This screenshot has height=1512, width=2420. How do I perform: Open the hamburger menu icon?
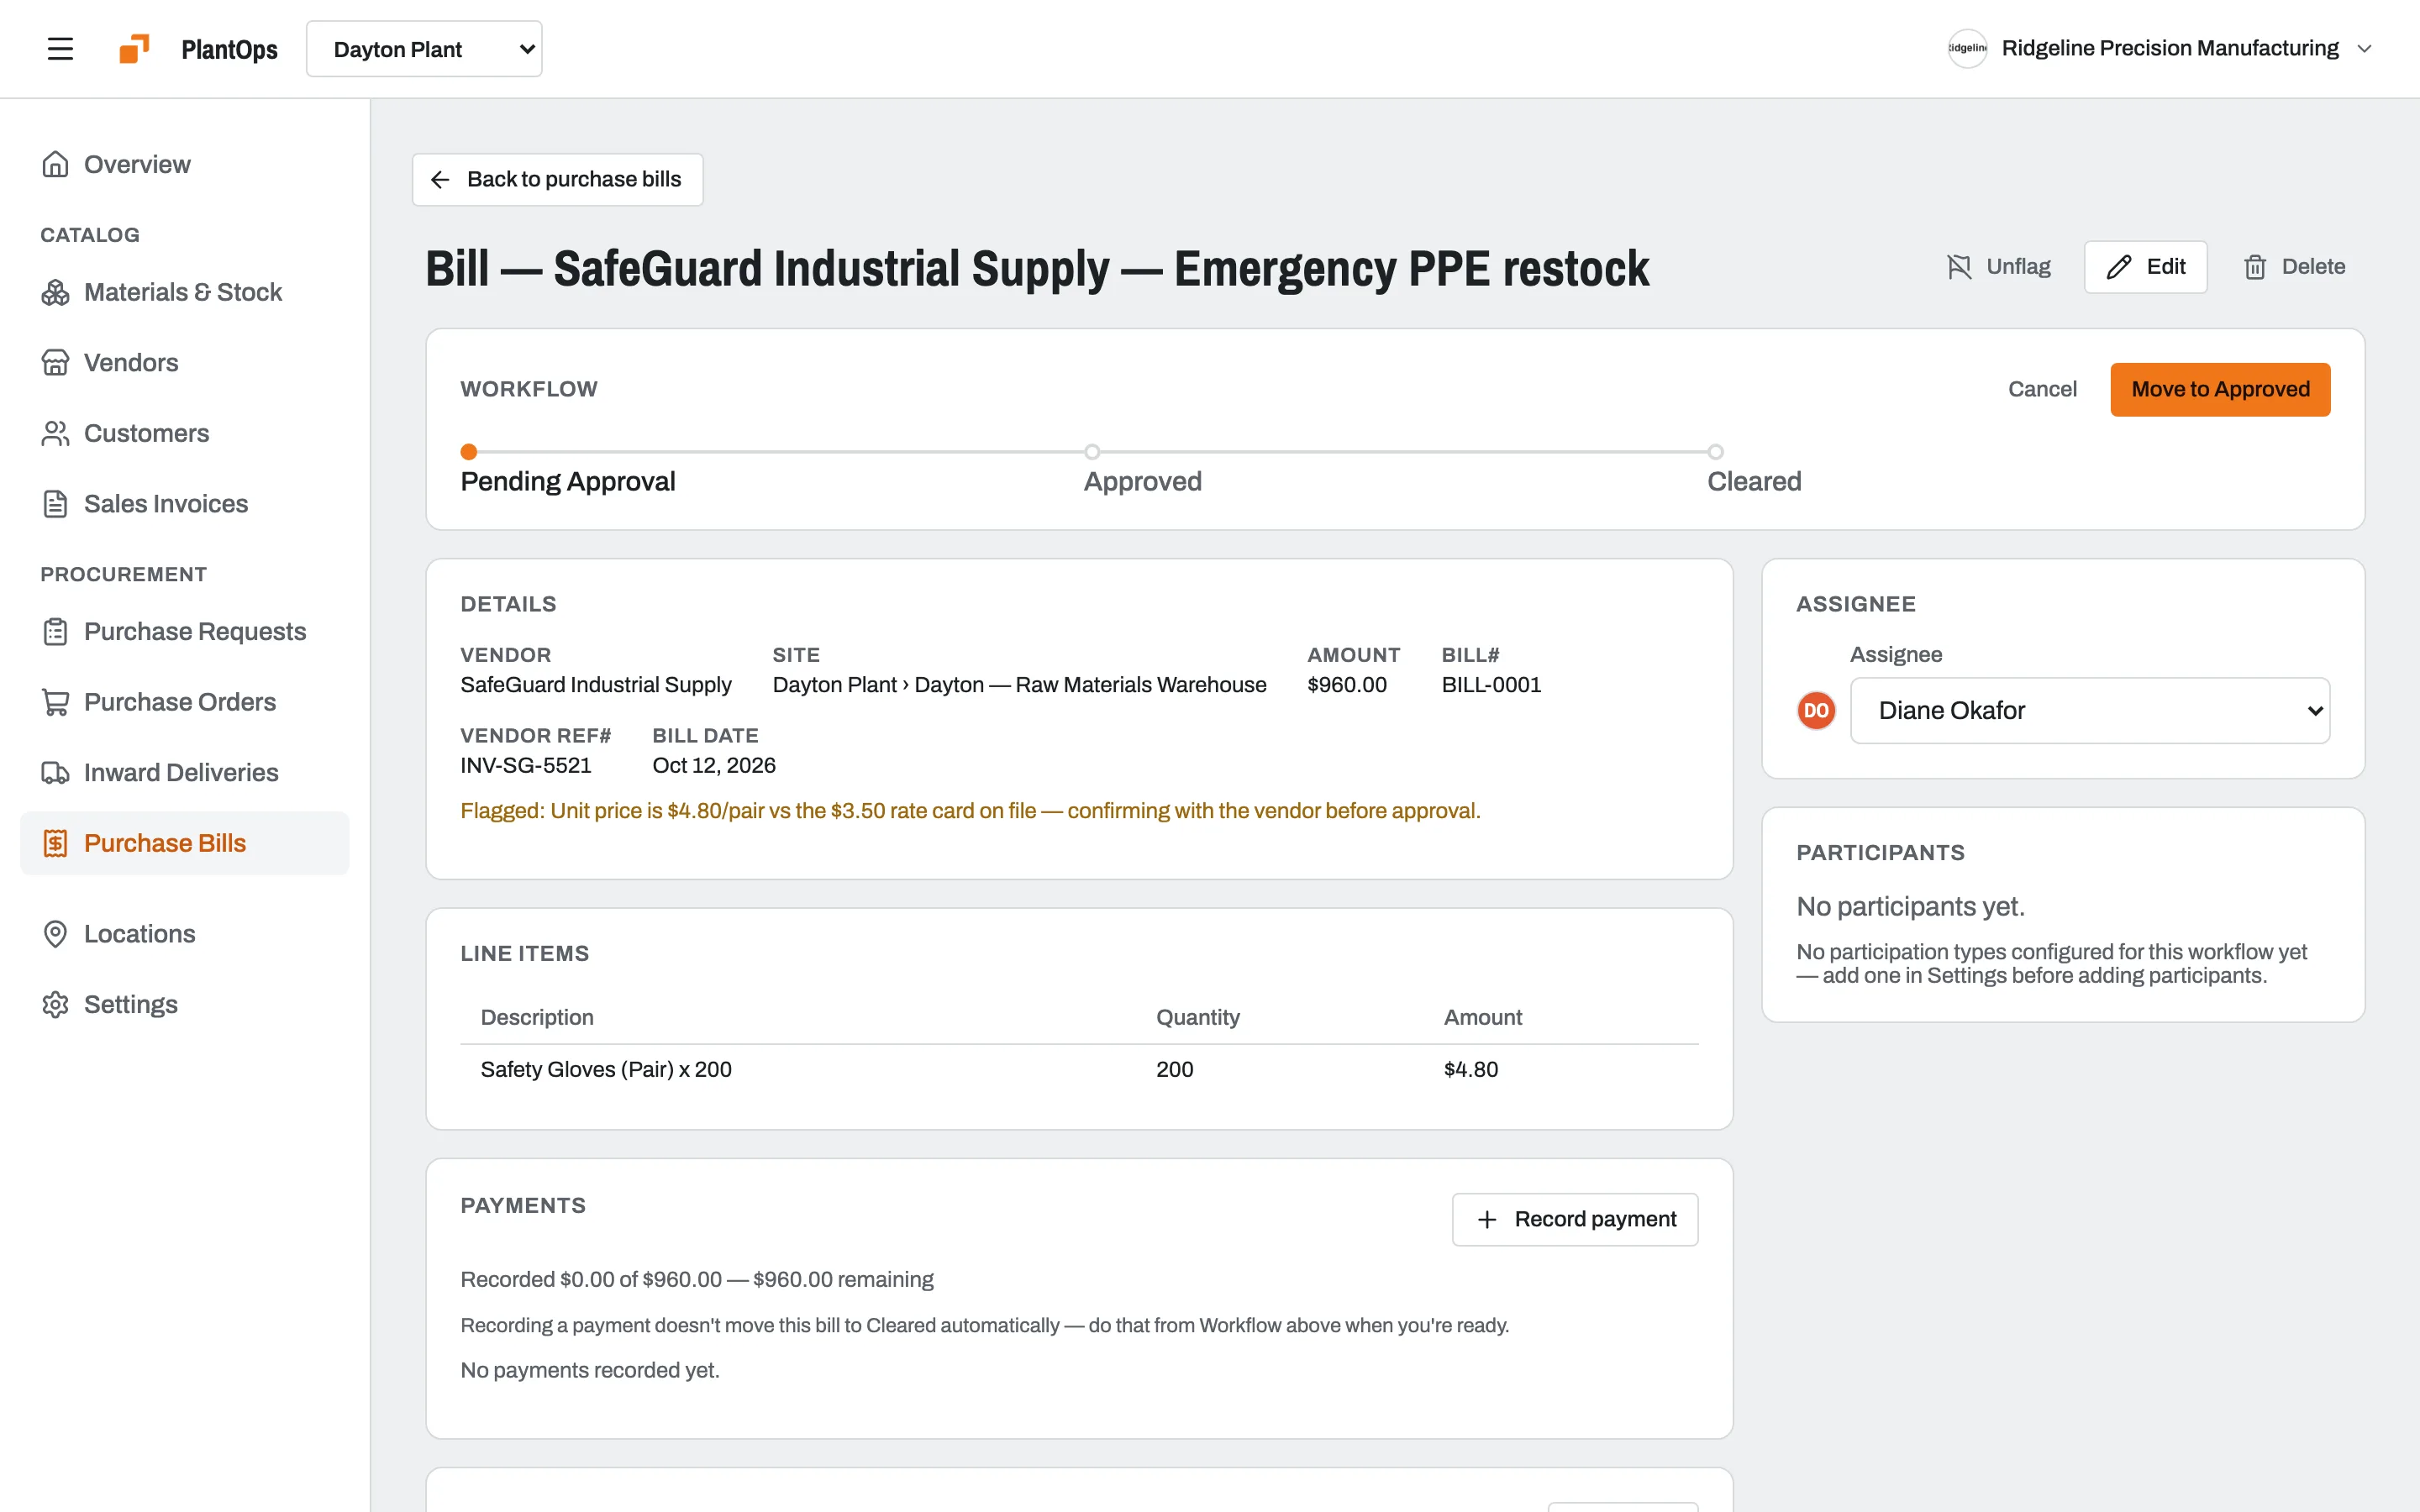[x=60, y=49]
